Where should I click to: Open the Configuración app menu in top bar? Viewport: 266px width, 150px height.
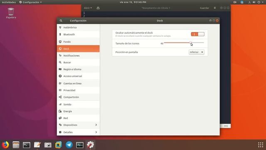30,2
